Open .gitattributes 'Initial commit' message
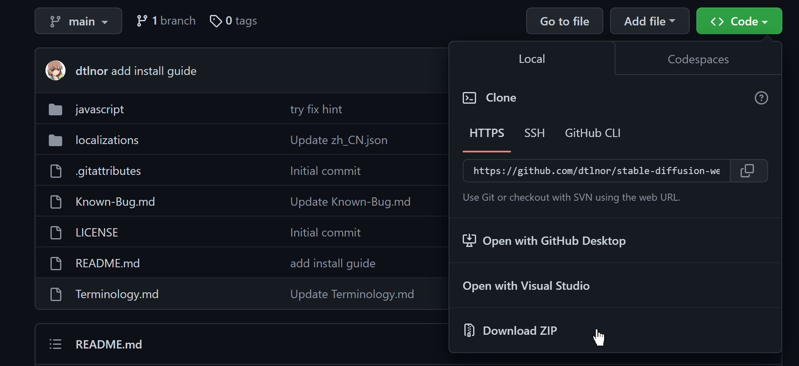Image resolution: width=799 pixels, height=366 pixels. pyautogui.click(x=325, y=171)
